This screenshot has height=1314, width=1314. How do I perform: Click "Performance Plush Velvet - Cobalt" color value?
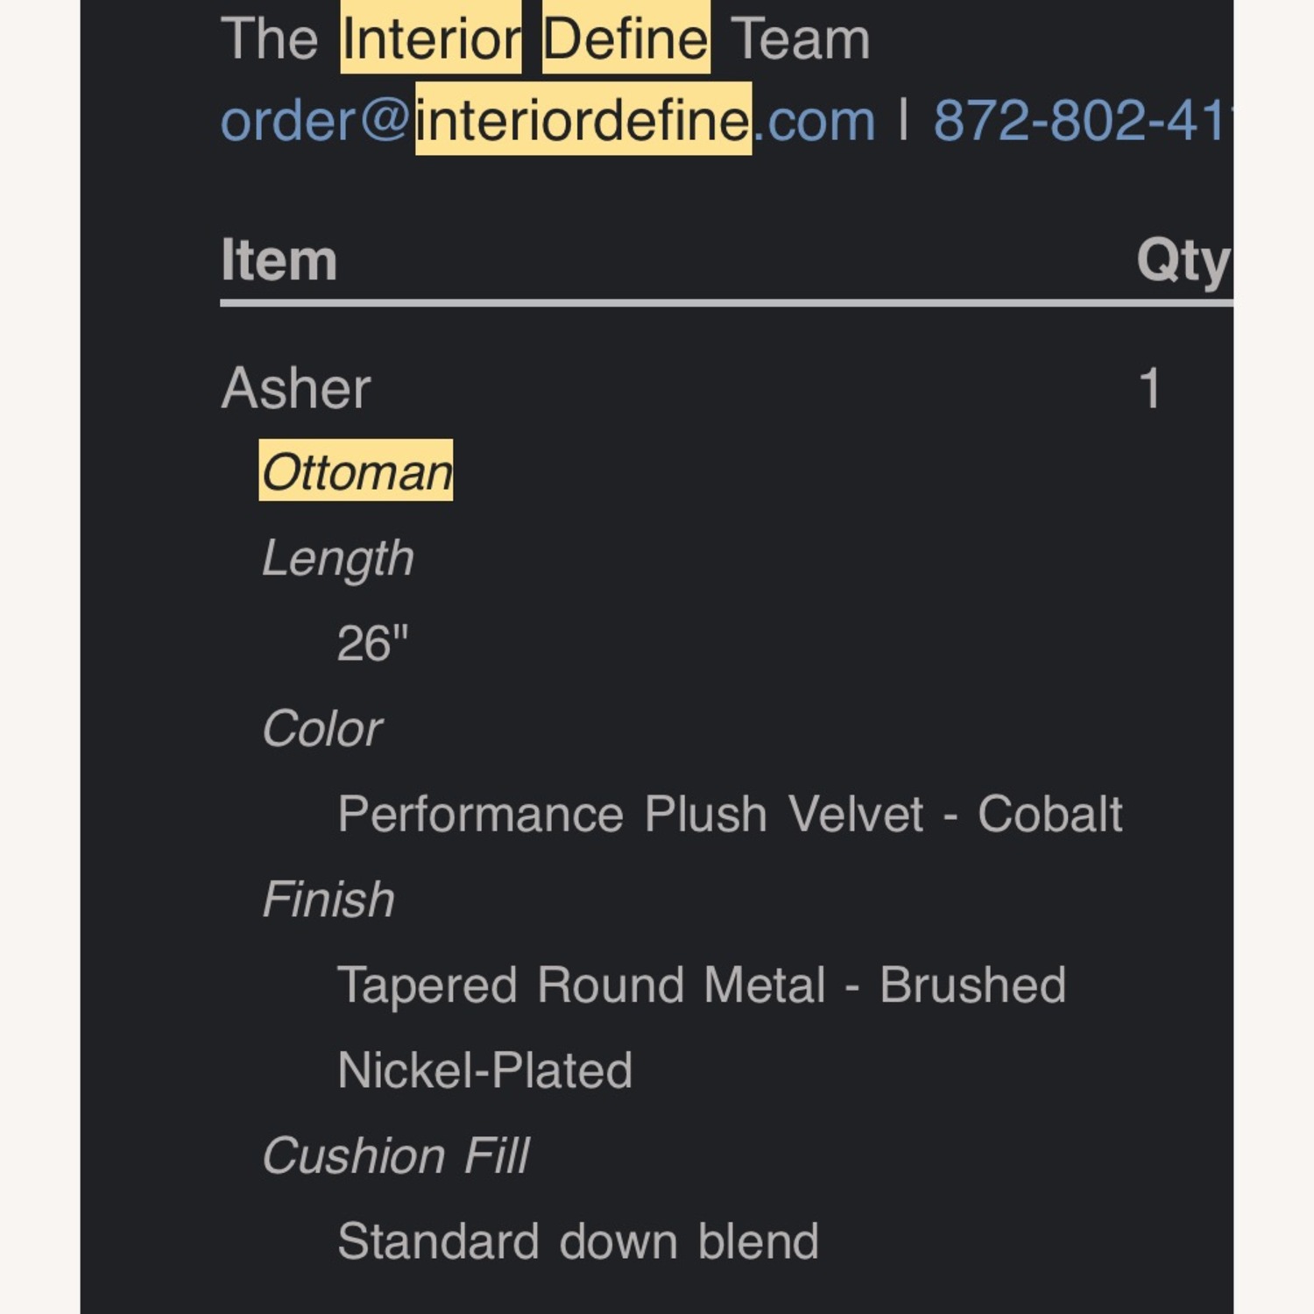point(730,815)
